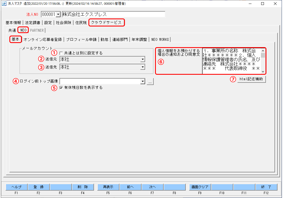Click the 画面クリア F9 button
Screen dimensions: 283x198
[200, 187]
